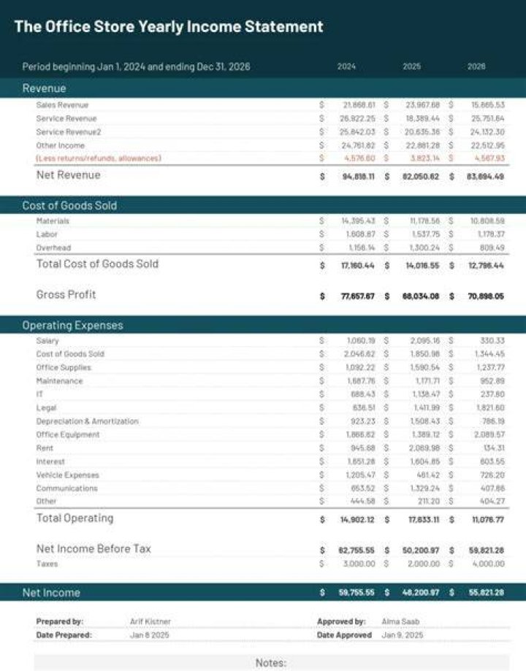Click the Overhead 2025 value 1,300.24

point(424,248)
